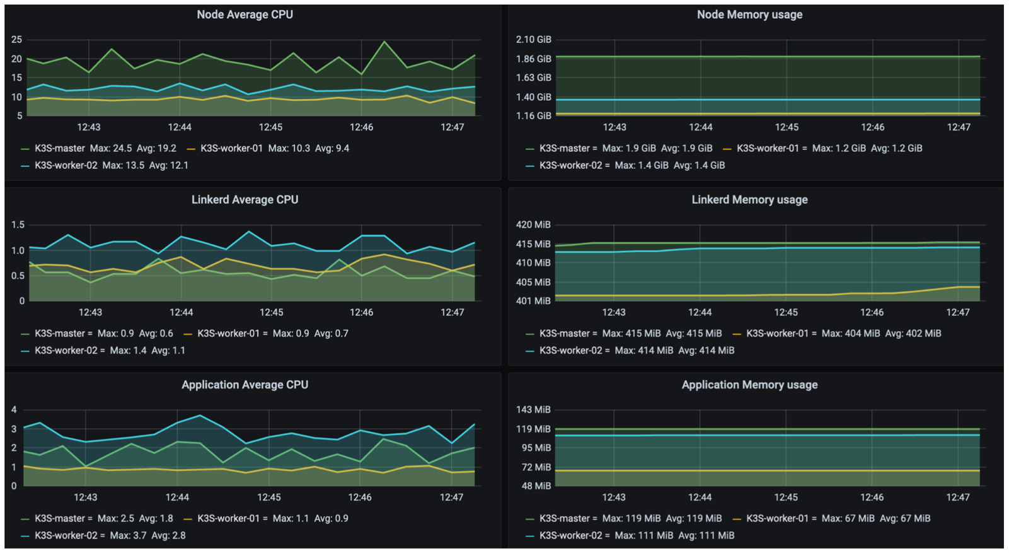Click the green peak at 24.5 in Node CPU graph
1009x553 pixels.
point(384,42)
